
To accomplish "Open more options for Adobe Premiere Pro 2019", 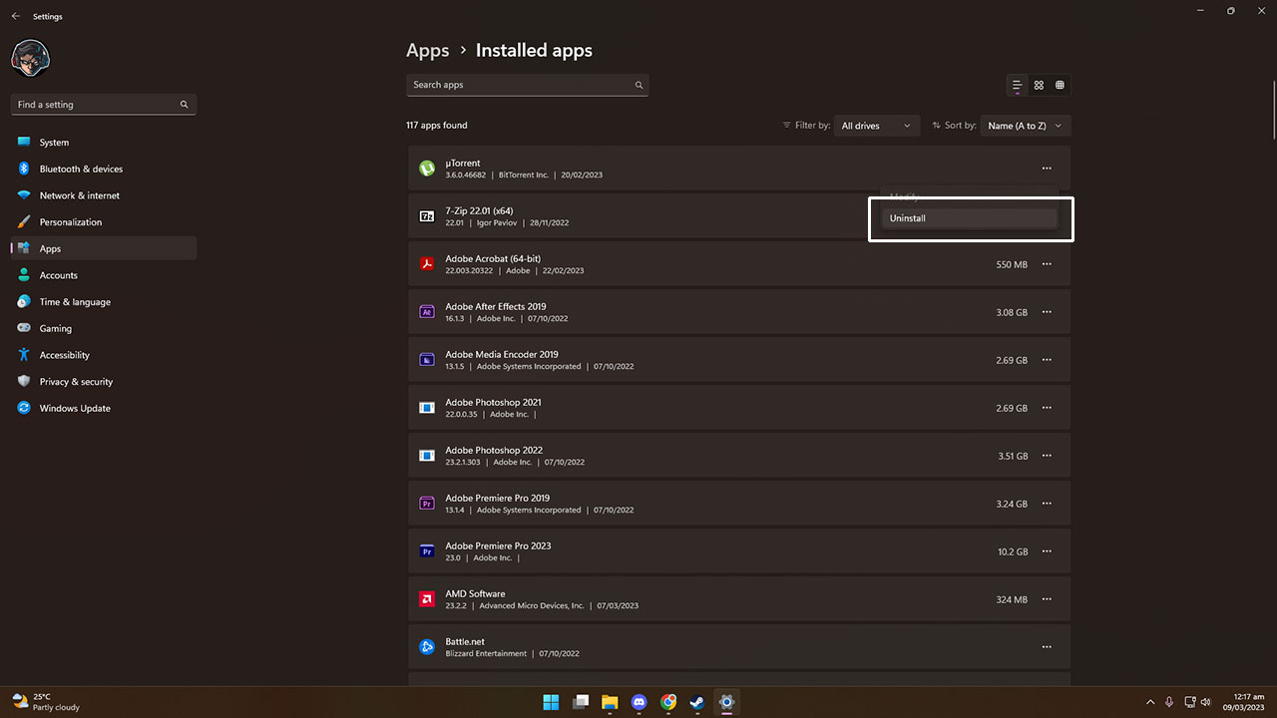I will coord(1047,504).
